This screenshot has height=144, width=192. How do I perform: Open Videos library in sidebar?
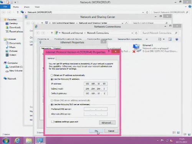13,55
